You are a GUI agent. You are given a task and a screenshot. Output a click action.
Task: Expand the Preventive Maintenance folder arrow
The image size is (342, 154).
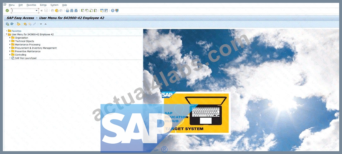[10, 51]
